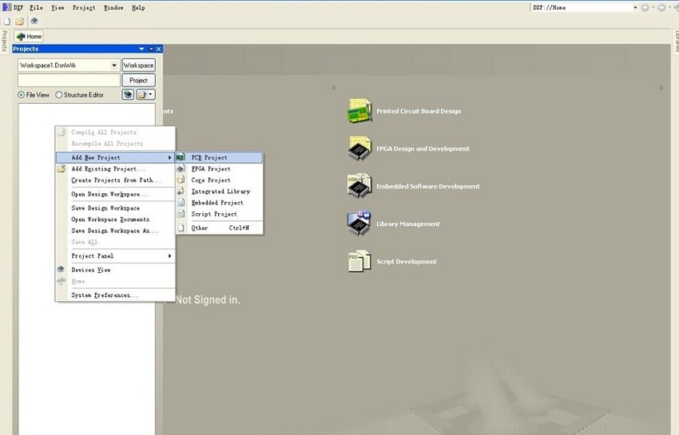Click the PCB Project submenu icon
The height and width of the screenshot is (435, 679).
[x=181, y=157]
